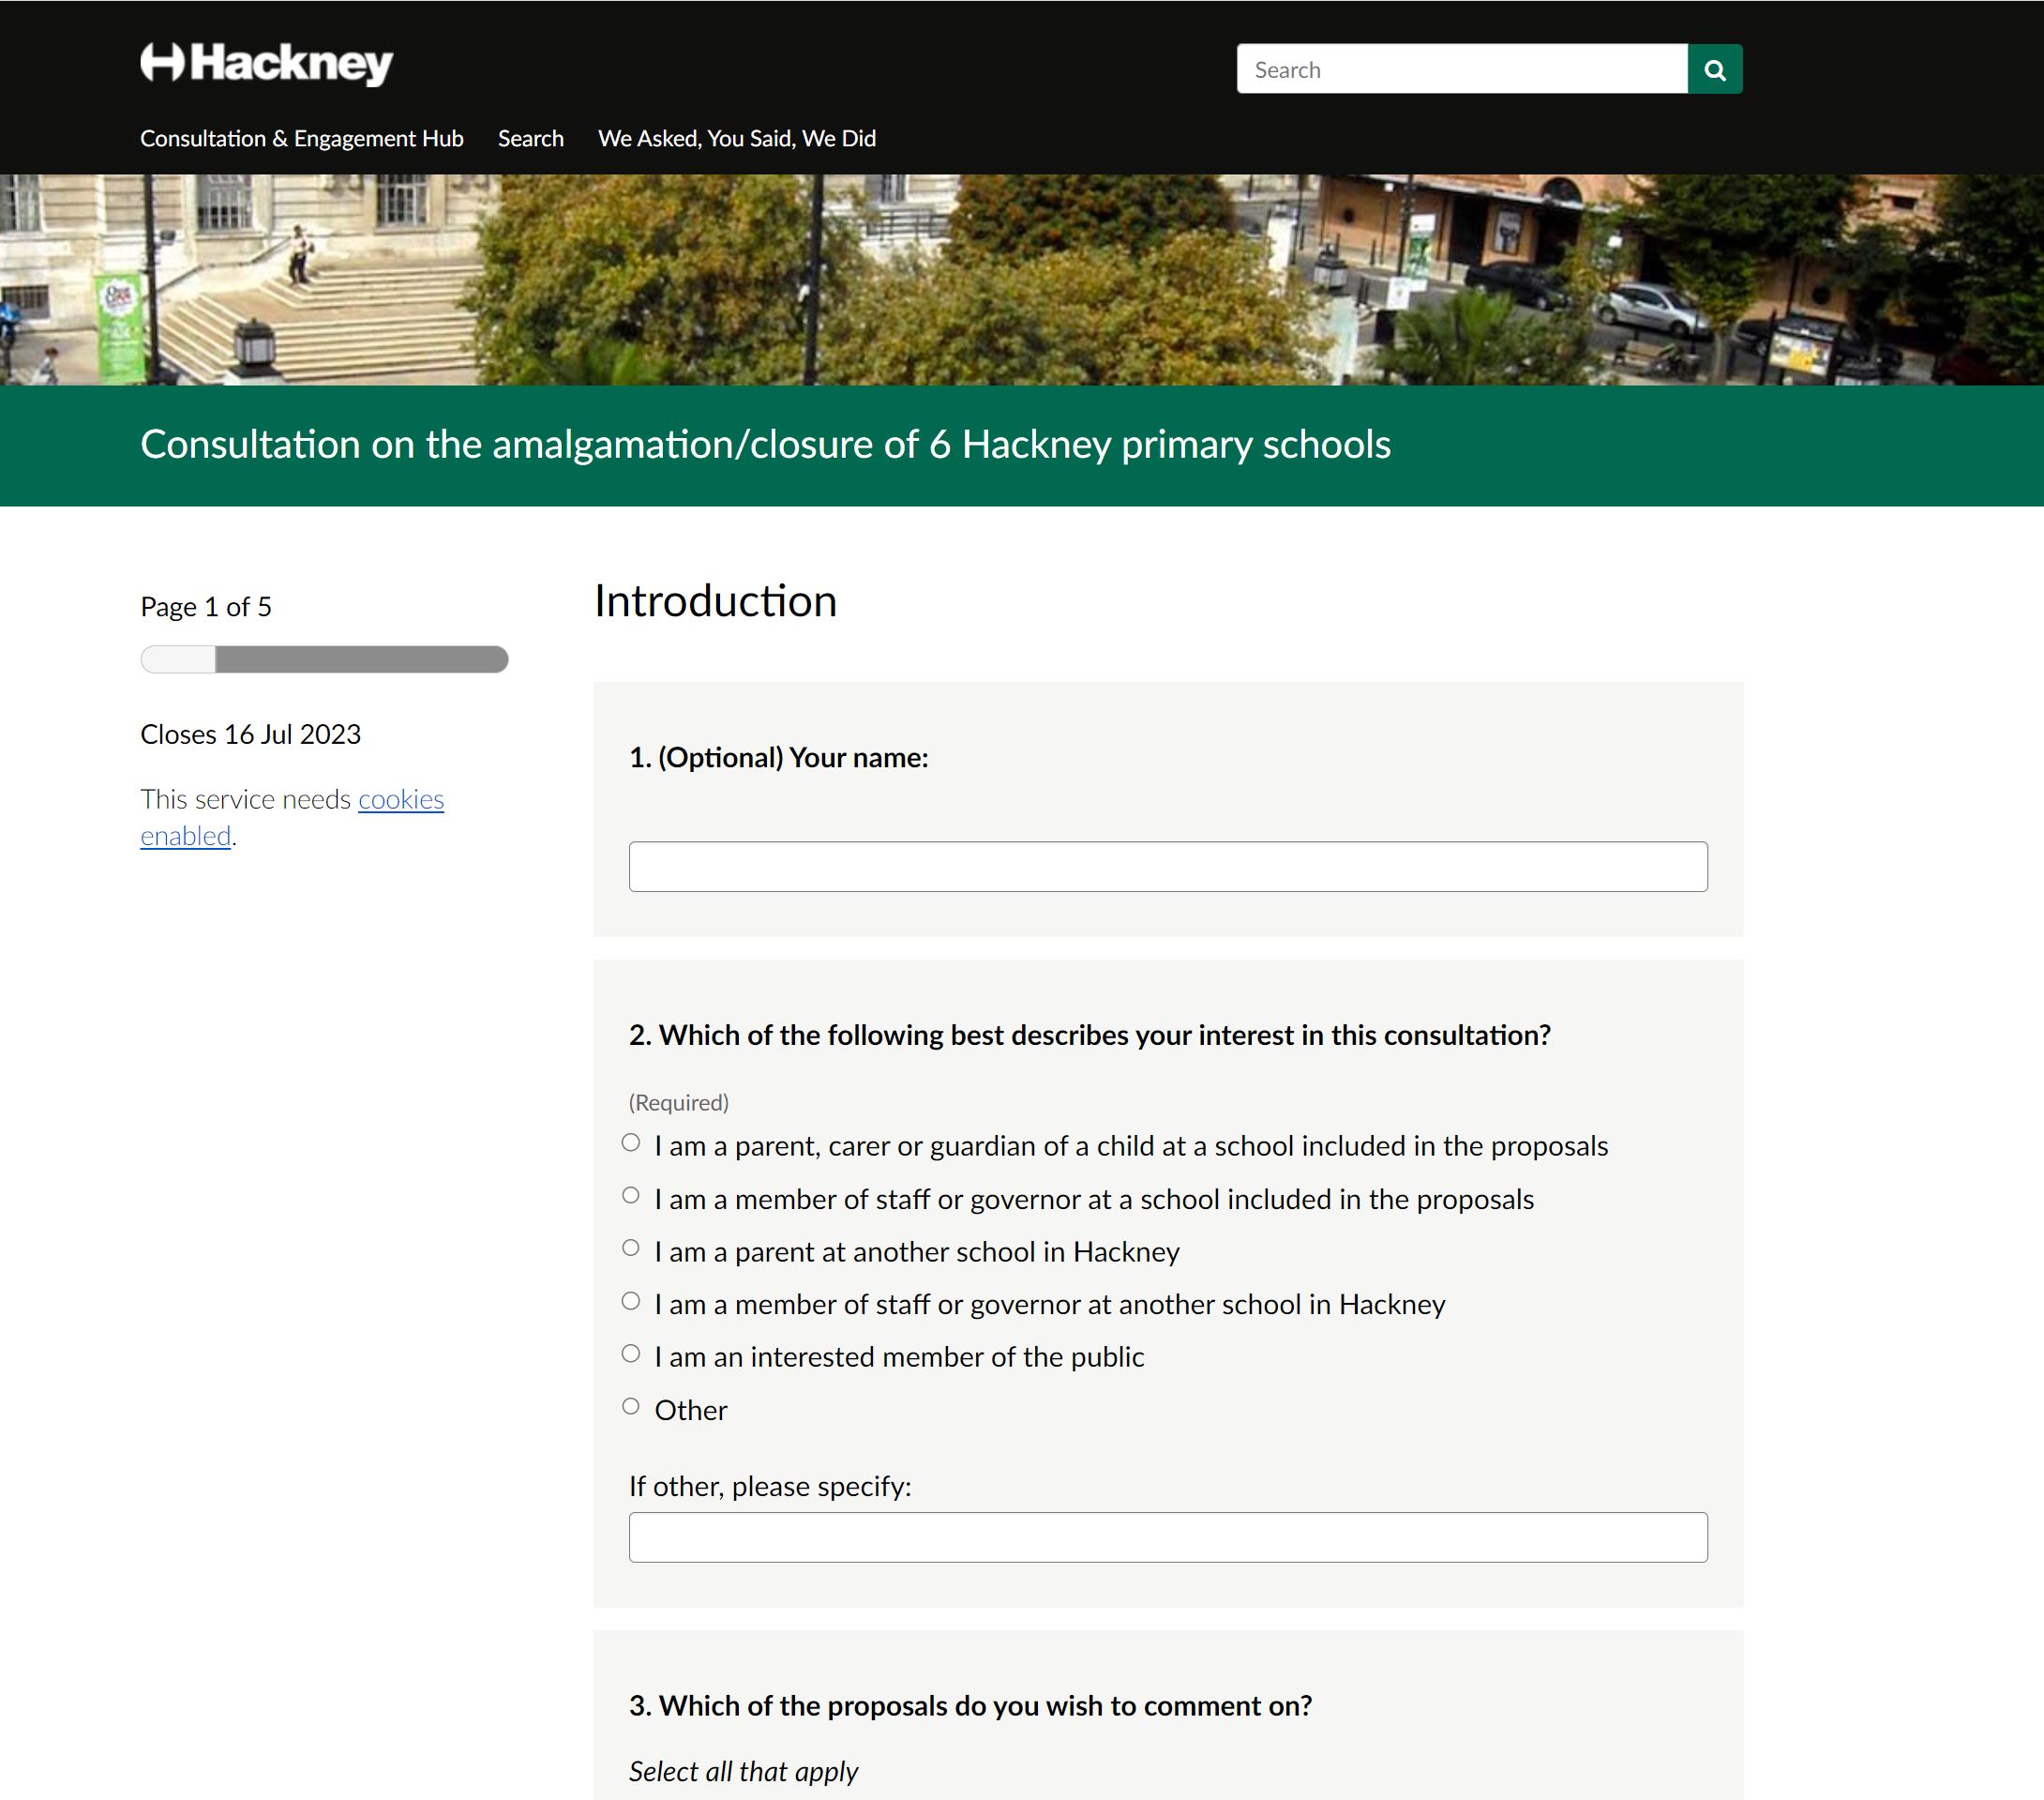
Task: Select parent at another Hackney school
Action: 631,1248
